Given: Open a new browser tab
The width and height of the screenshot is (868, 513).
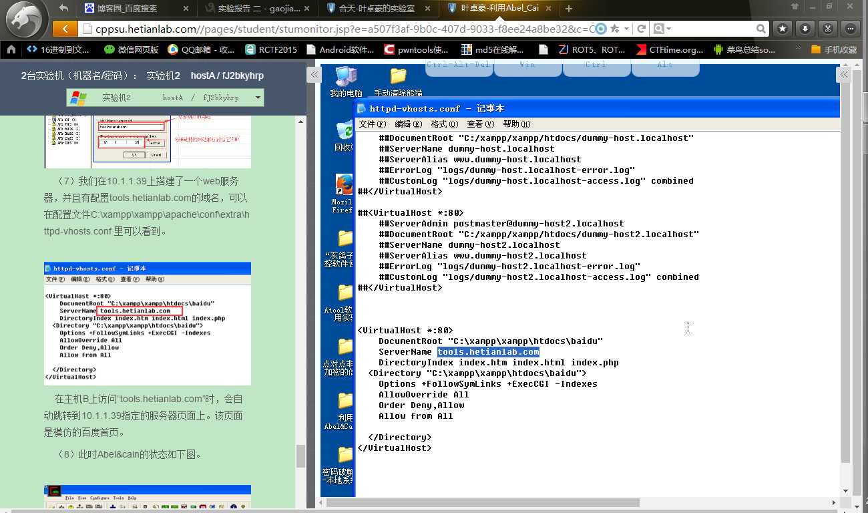Looking at the screenshot, I should pos(569,9).
